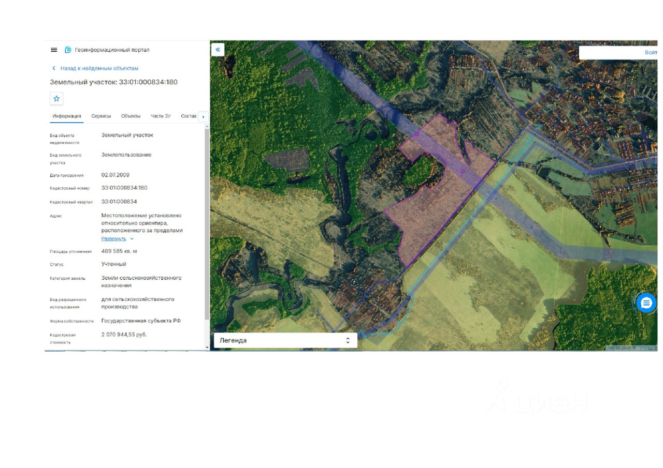663x468 pixels.
Task: Click the info panel vertical scrollbar
Action: coord(207,222)
